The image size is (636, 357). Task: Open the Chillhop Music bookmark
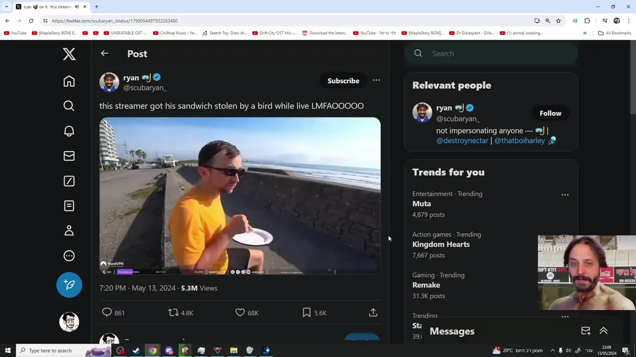(x=173, y=33)
